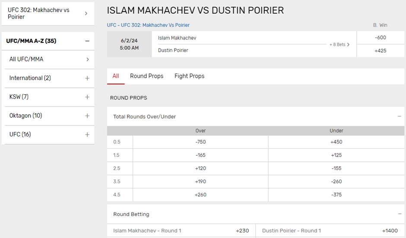Show the +8 Bets options
The height and width of the screenshot is (238, 406).
click(339, 45)
